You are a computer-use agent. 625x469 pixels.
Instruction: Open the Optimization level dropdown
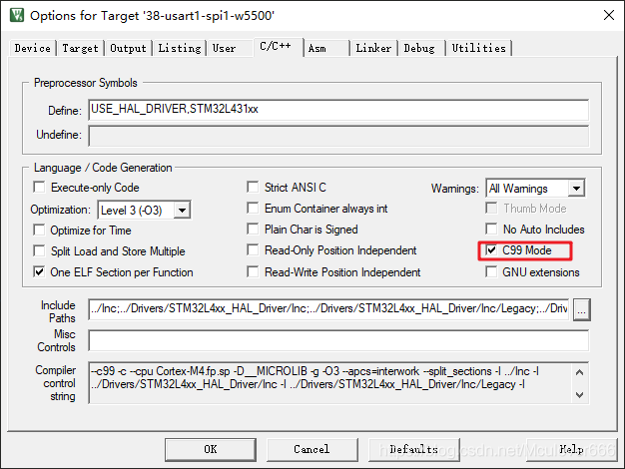click(x=182, y=210)
